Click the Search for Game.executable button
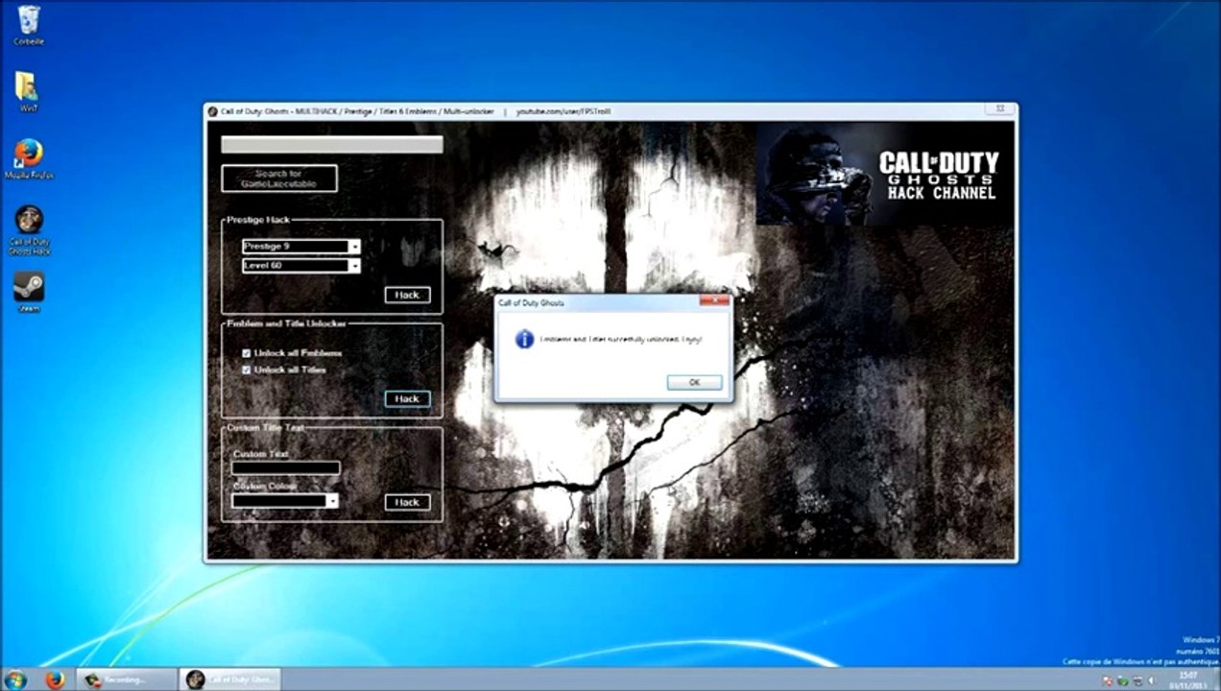The width and height of the screenshot is (1221, 691). 279,179
